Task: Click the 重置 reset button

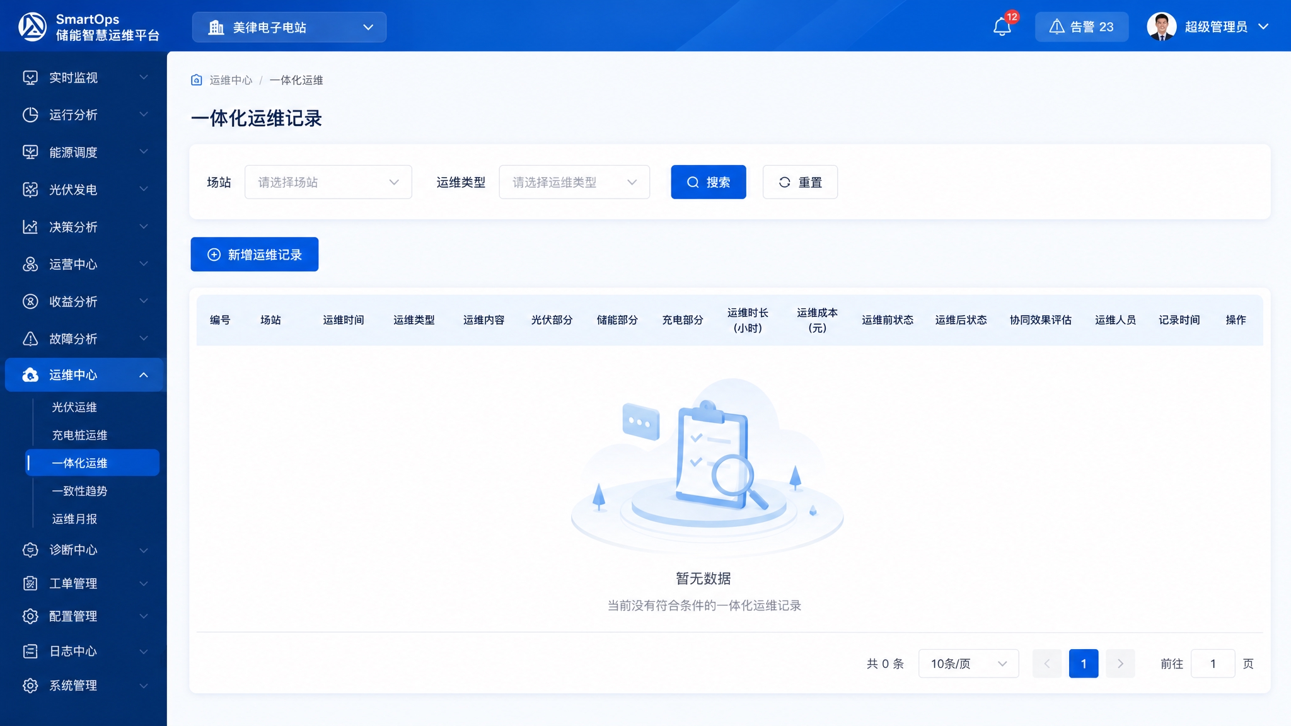Action: point(800,182)
